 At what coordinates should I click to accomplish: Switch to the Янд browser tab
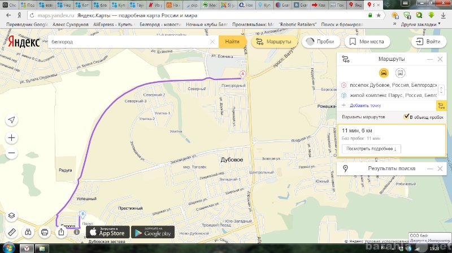355,5
